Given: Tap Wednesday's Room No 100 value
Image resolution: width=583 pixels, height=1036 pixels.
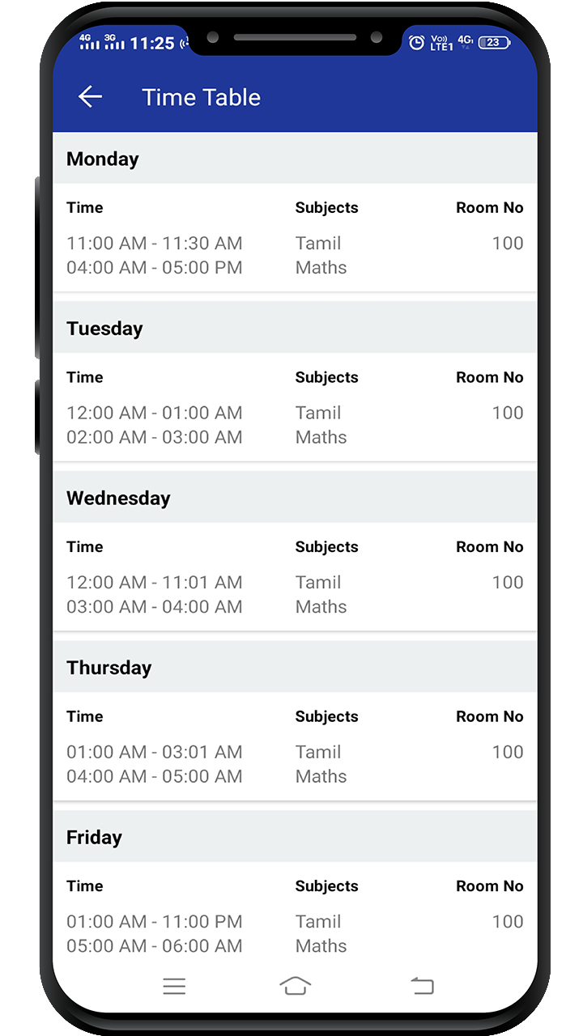Looking at the screenshot, I should click(x=508, y=582).
